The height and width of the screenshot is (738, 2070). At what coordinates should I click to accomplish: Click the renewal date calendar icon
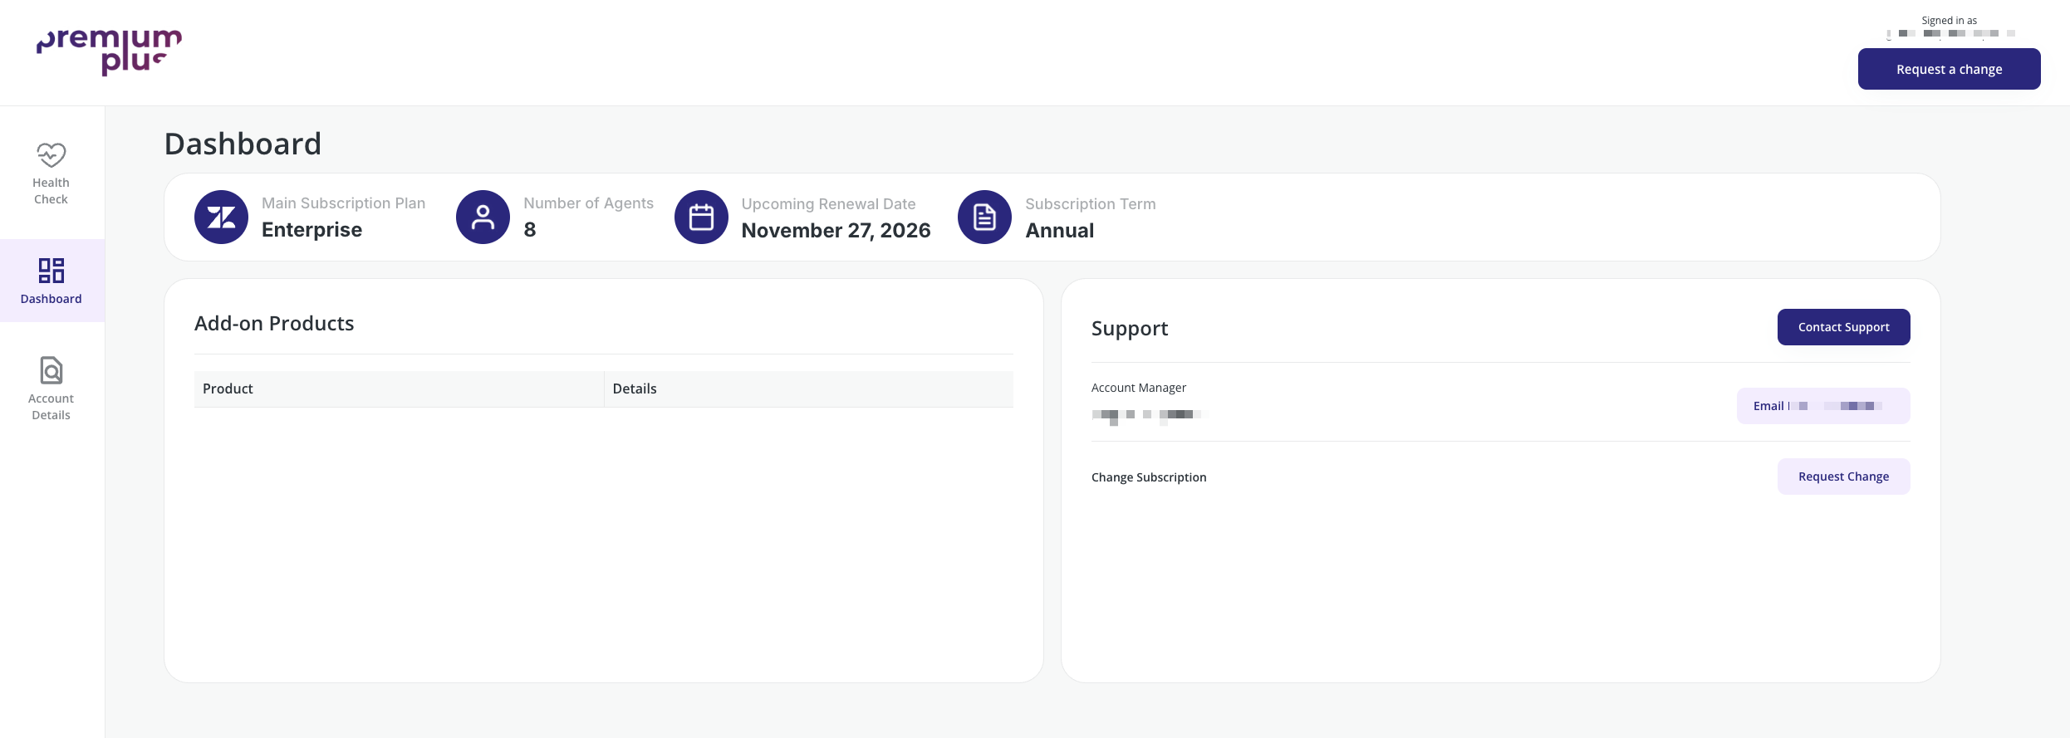coord(701,217)
